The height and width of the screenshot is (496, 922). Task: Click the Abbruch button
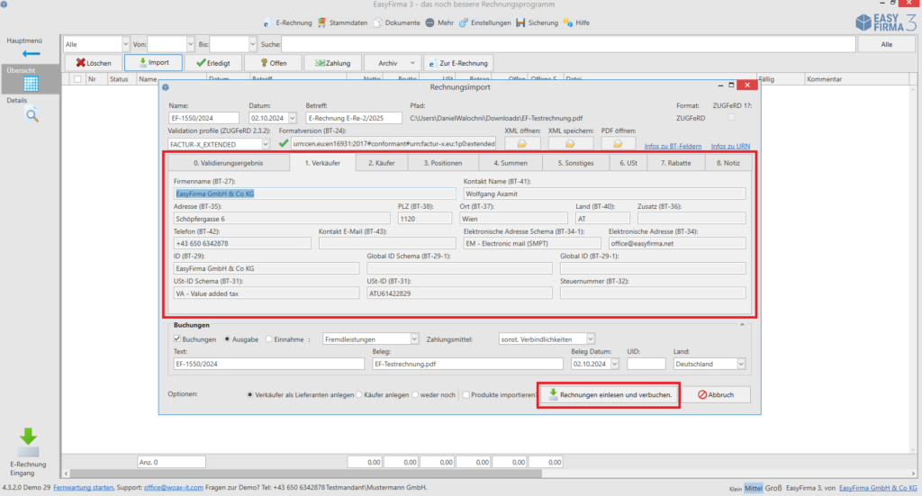tap(716, 395)
